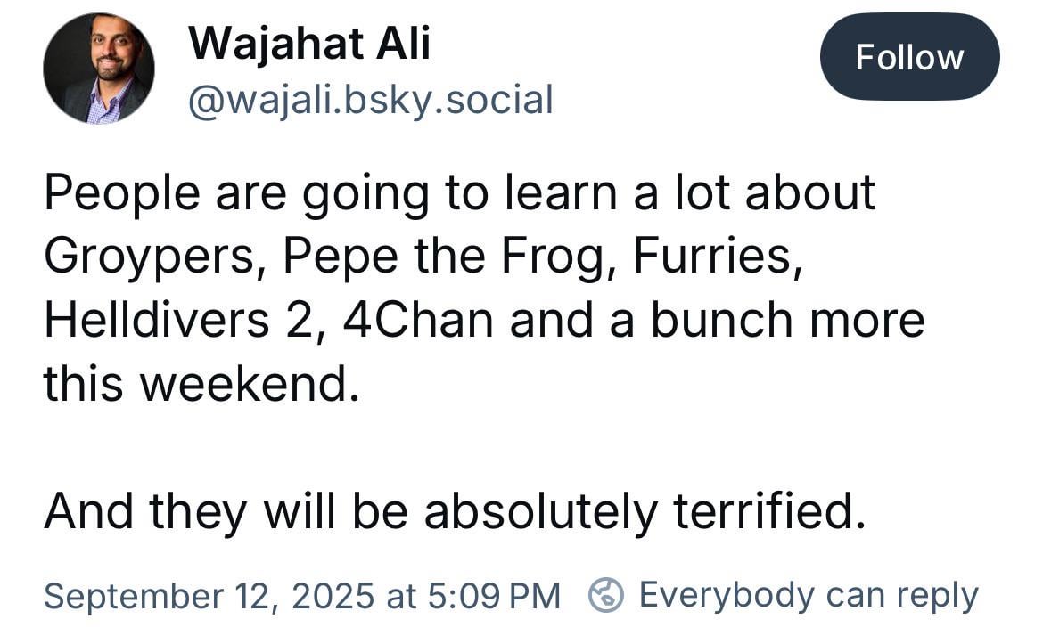Screen dimensions: 1043x644
Task: Open the Wajahat Ali display name
Action: point(309,45)
